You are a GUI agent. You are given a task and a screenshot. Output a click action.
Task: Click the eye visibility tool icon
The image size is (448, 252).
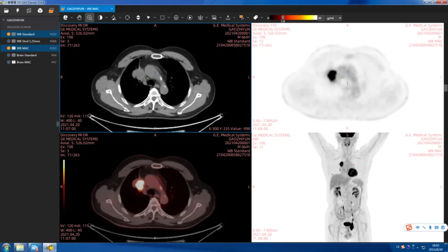click(x=200, y=18)
